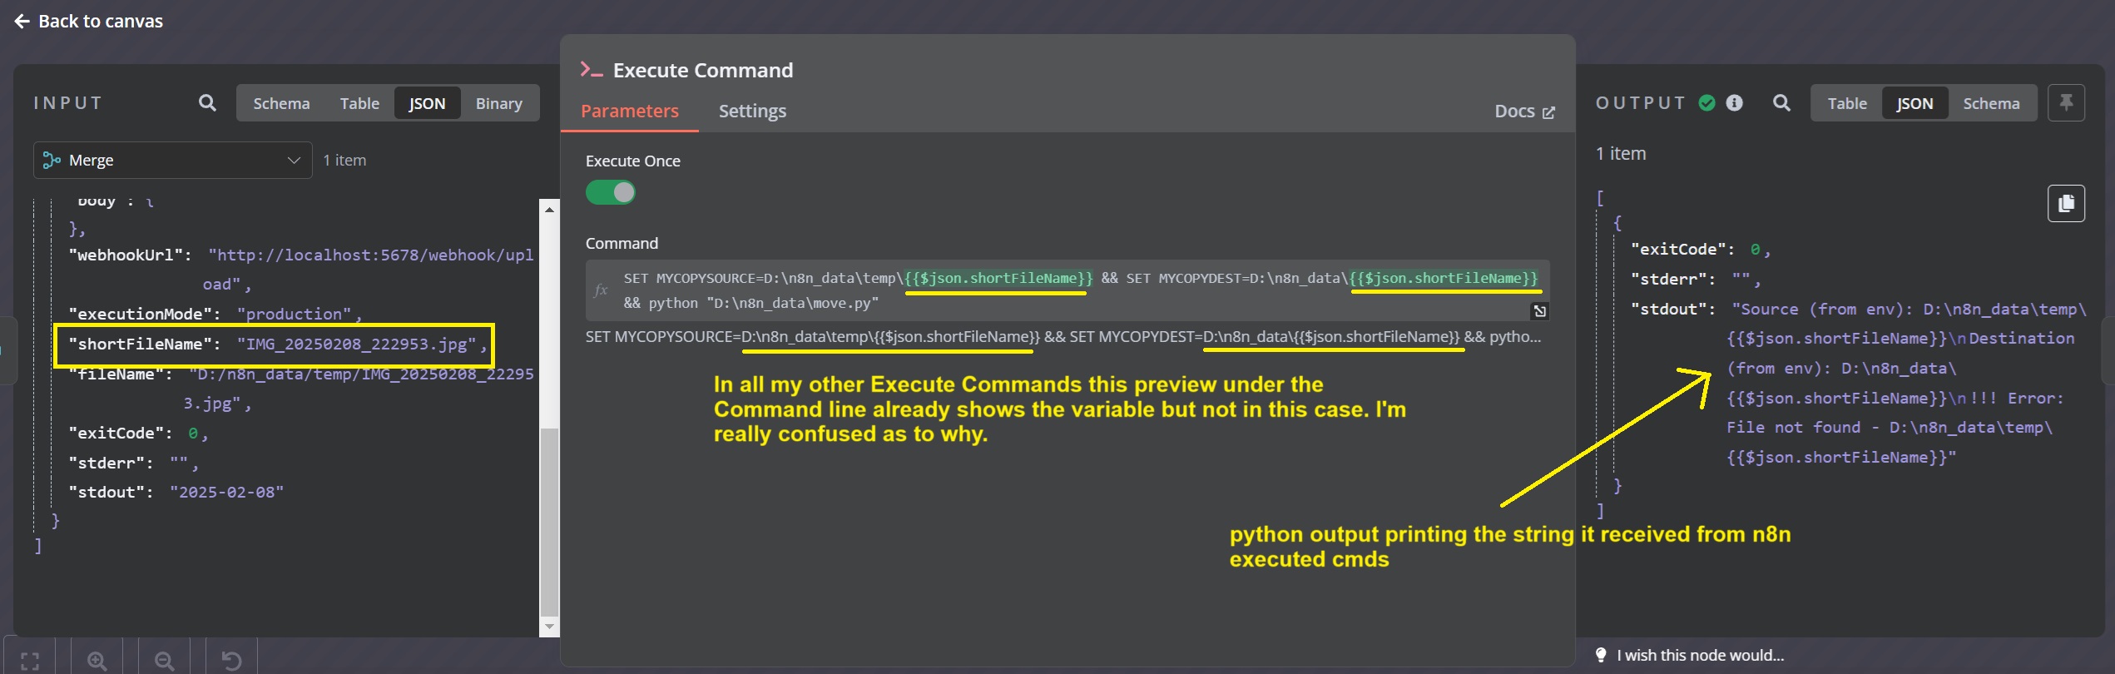Click inside the Command expression field
2115x674 pixels.
[x=1067, y=290]
